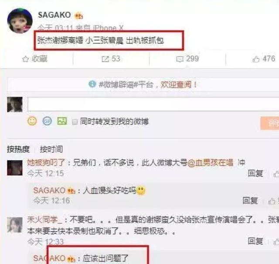Like the post with the 476 thumbs-up icon
Viewport: 279px width, 264px height.
(x=256, y=59)
